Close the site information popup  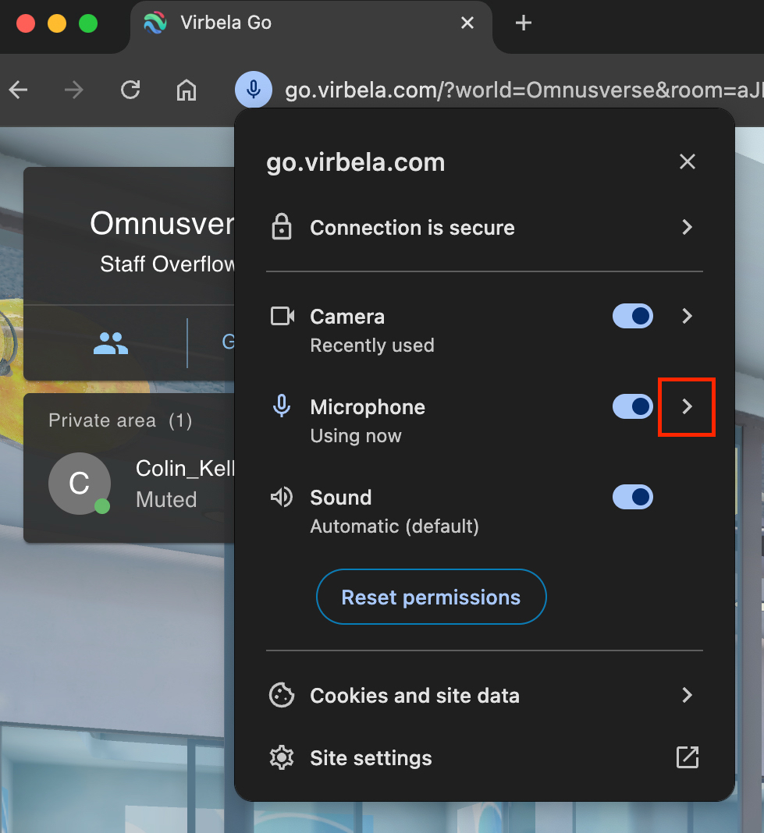pyautogui.click(x=687, y=161)
